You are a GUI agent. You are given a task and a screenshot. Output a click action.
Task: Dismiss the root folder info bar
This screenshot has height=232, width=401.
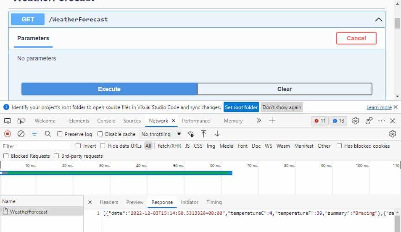(x=396, y=107)
